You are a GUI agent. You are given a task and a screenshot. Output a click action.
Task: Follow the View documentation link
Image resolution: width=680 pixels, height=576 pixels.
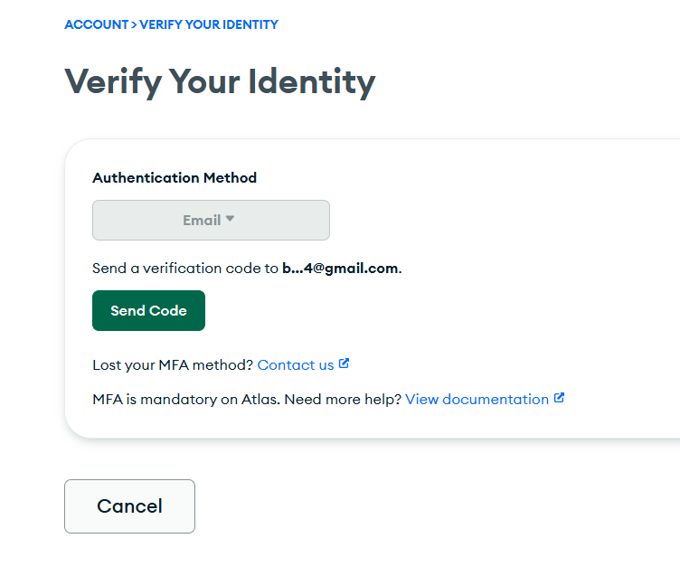coord(477,399)
